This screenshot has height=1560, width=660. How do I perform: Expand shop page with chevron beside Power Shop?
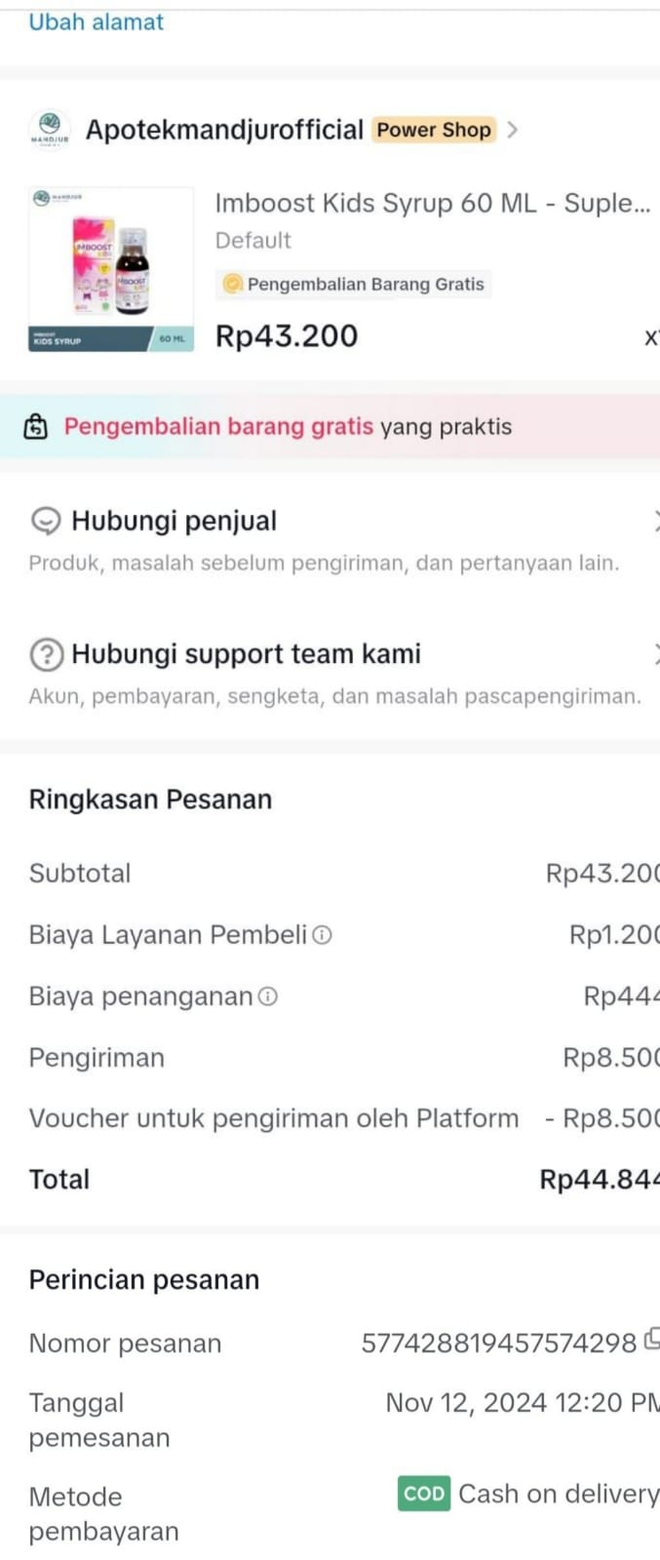513,130
